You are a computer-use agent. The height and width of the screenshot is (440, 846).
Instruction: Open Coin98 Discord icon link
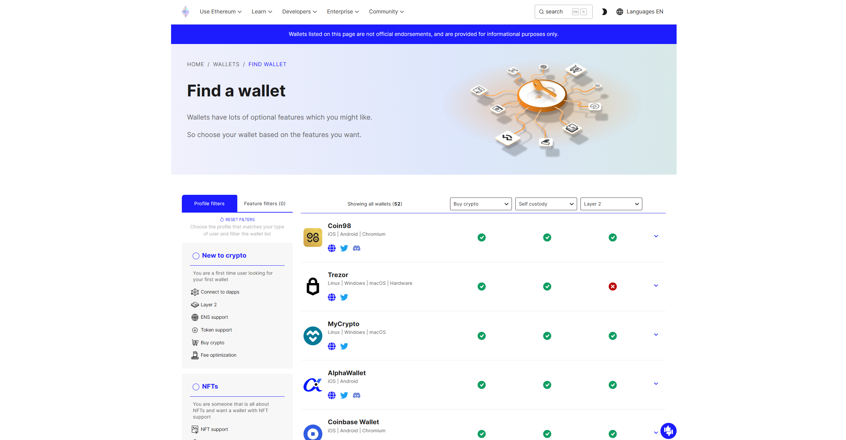click(x=356, y=248)
